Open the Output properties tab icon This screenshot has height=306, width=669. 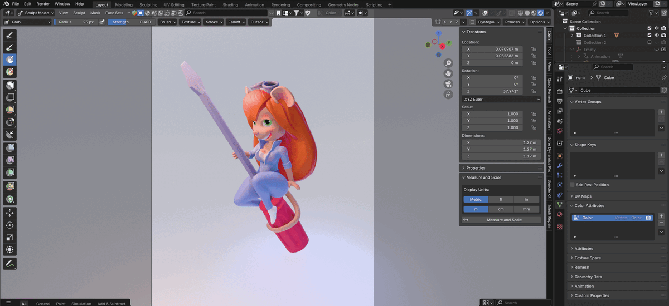pyautogui.click(x=560, y=101)
